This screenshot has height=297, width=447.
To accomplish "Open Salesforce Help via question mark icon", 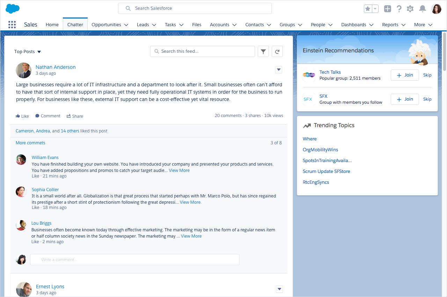I will pos(399,9).
